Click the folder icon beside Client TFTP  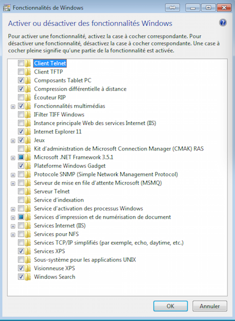tap(28, 72)
